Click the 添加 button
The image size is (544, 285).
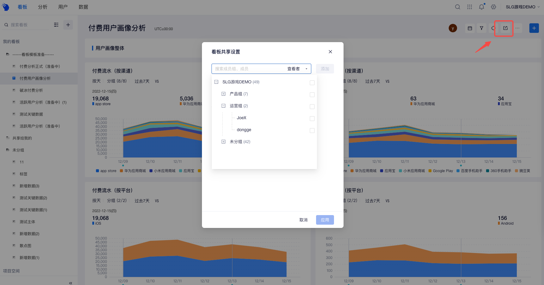pos(325,69)
